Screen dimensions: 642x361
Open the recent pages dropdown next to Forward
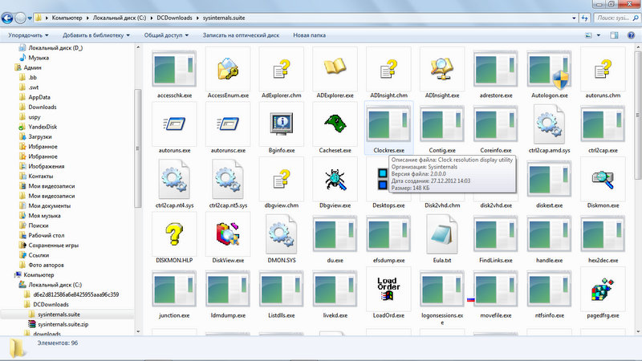30,18
